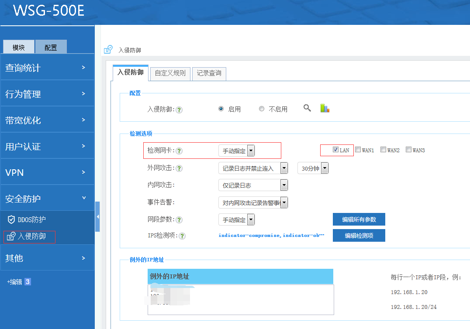Collapse sidebar using the arrow handle
Viewport: 470px width, 329px height.
coord(97,216)
